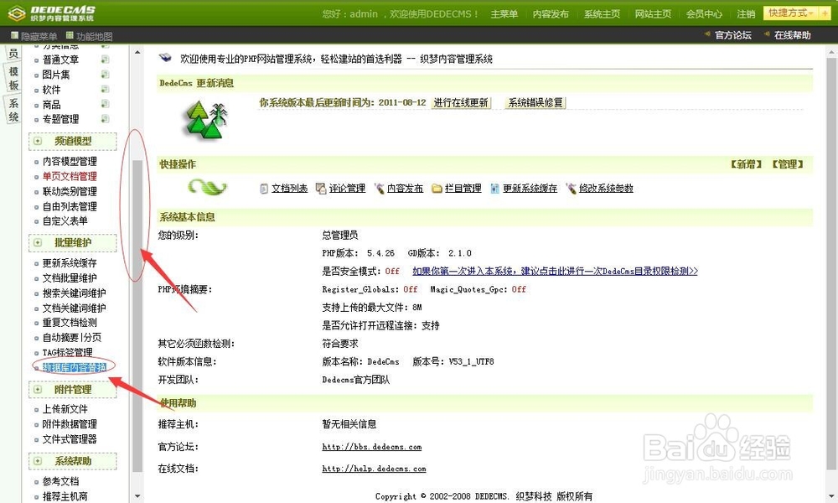The width and height of the screenshot is (838, 503).
Task: Click the sidebar scrollbar thumb
Action: tap(137, 315)
